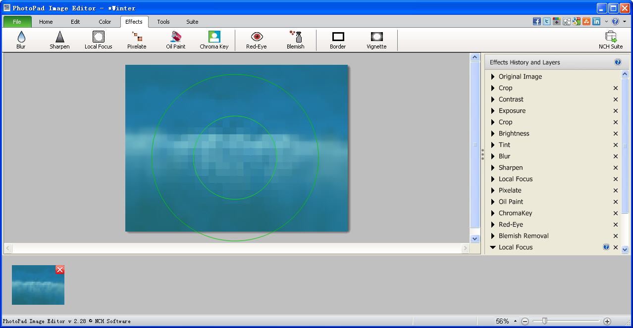Delete the Contrast layer
The width and height of the screenshot is (633, 328).
(x=616, y=99)
